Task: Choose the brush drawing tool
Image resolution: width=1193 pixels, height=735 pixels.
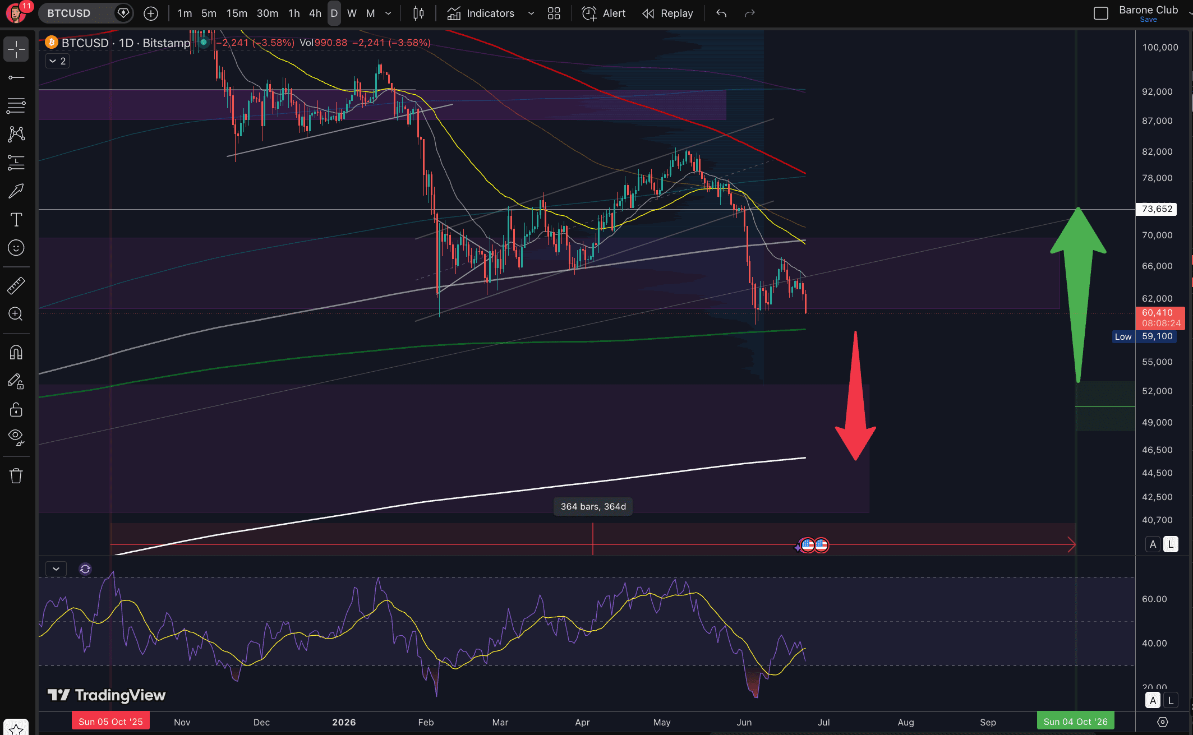Action: [x=16, y=191]
